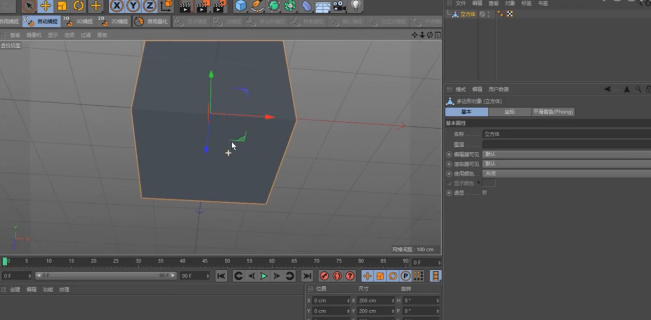Image resolution: width=651 pixels, height=320 pixels.
Task: Activate the Scale tool in top toolbar
Action: coord(62,6)
